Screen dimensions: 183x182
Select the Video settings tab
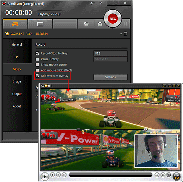point(17,69)
